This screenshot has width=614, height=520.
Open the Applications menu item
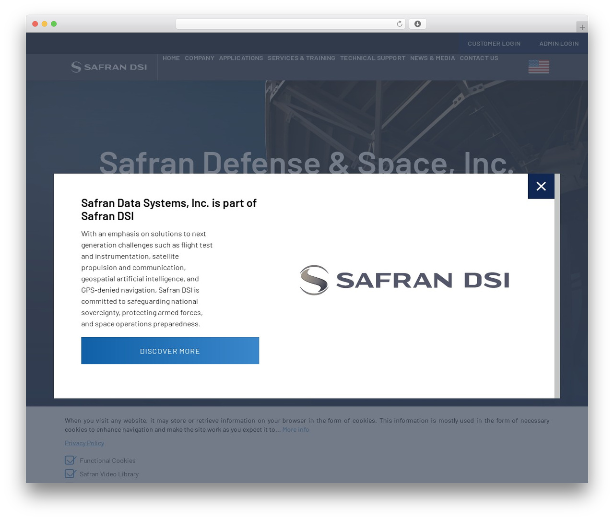241,58
